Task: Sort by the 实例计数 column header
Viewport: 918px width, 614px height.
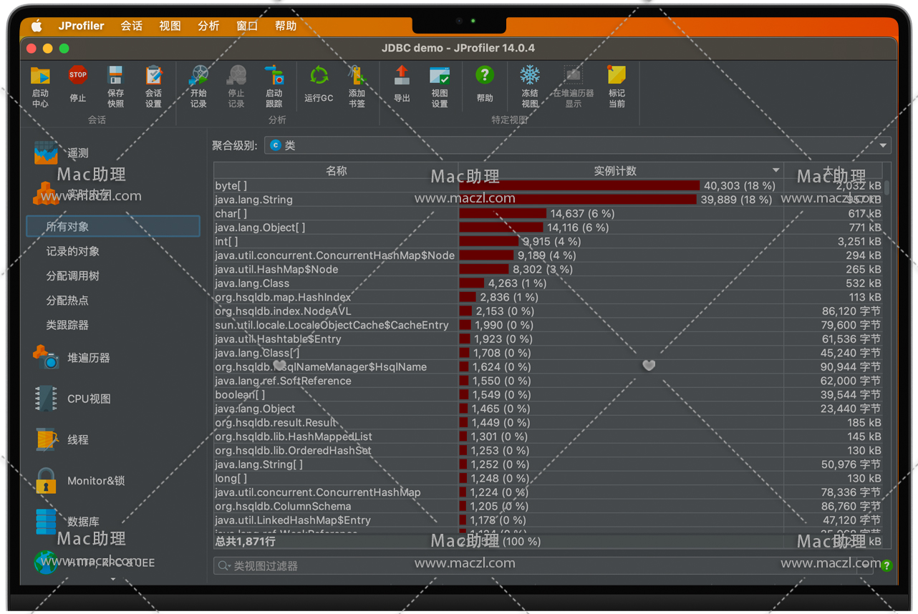Action: (614, 171)
